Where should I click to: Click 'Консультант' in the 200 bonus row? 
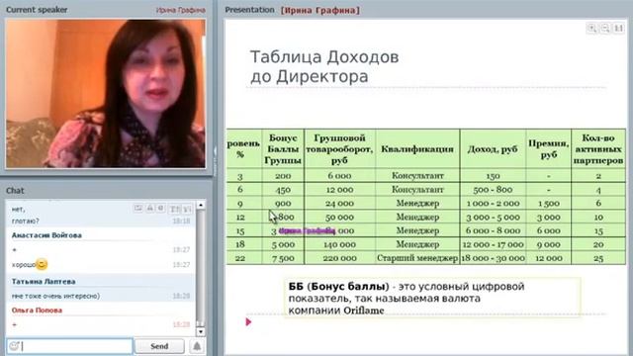[x=417, y=176]
